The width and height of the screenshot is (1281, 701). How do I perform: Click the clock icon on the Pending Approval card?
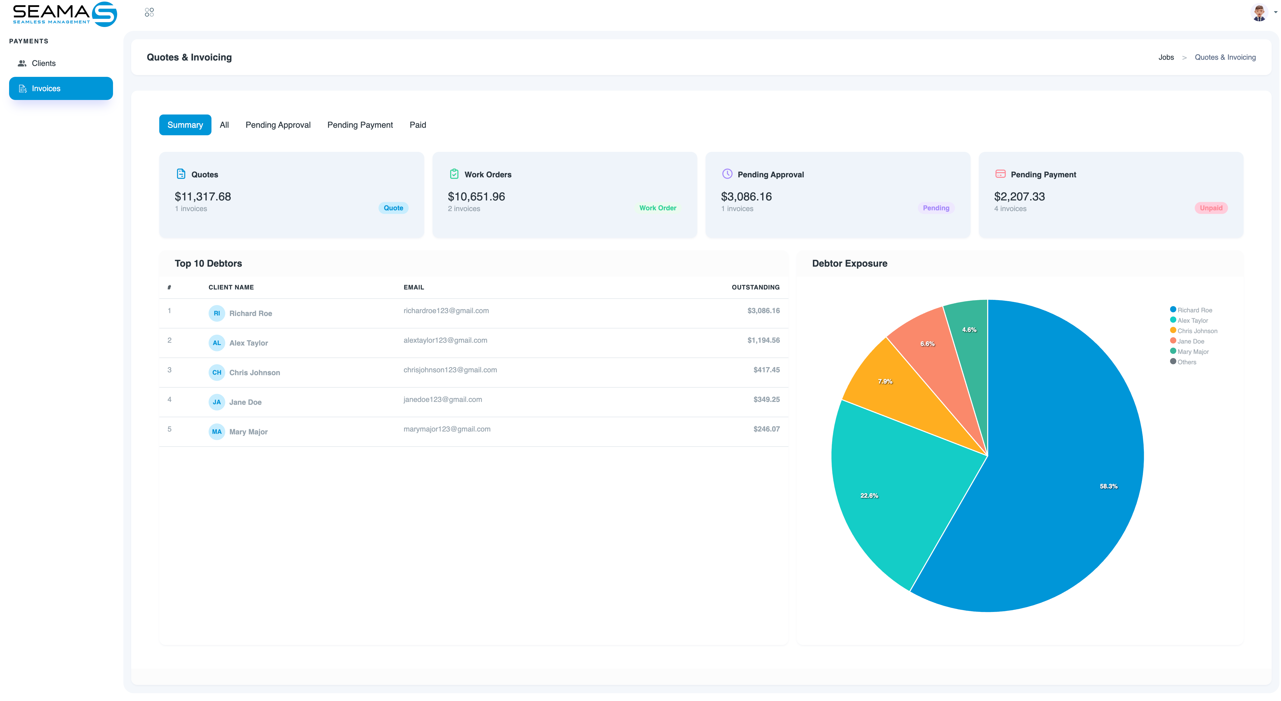[727, 174]
